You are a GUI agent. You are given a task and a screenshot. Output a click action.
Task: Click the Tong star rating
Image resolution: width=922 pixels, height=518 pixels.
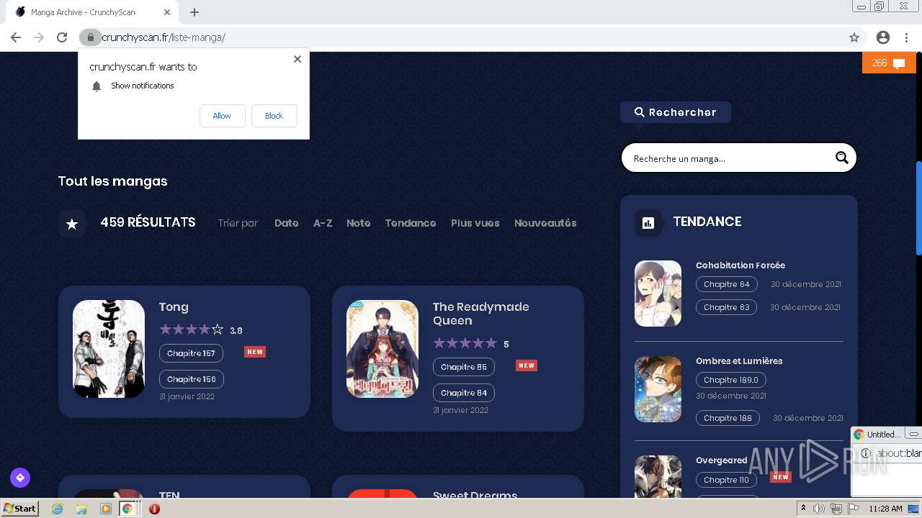192,330
